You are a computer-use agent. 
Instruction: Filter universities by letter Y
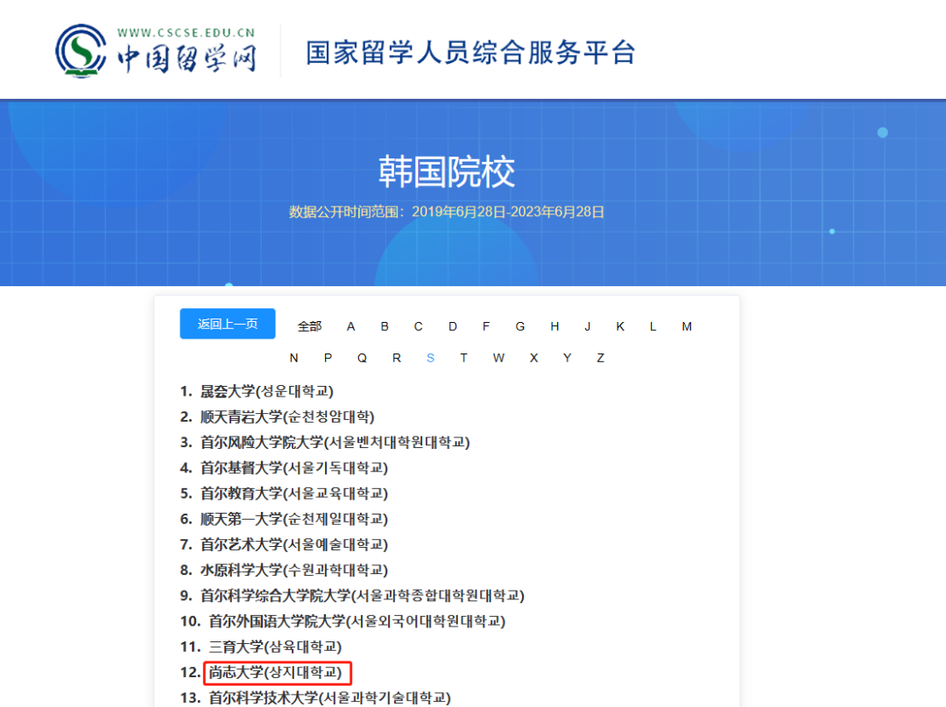click(567, 357)
